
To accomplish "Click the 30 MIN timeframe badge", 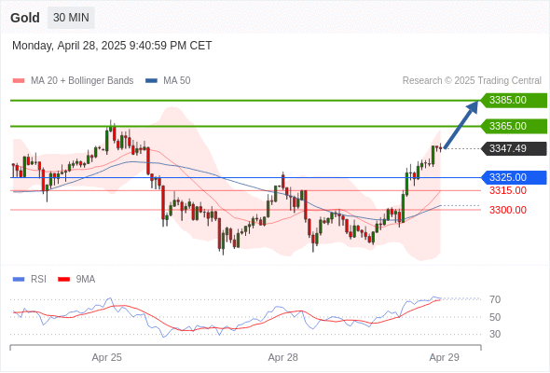I will click(71, 18).
